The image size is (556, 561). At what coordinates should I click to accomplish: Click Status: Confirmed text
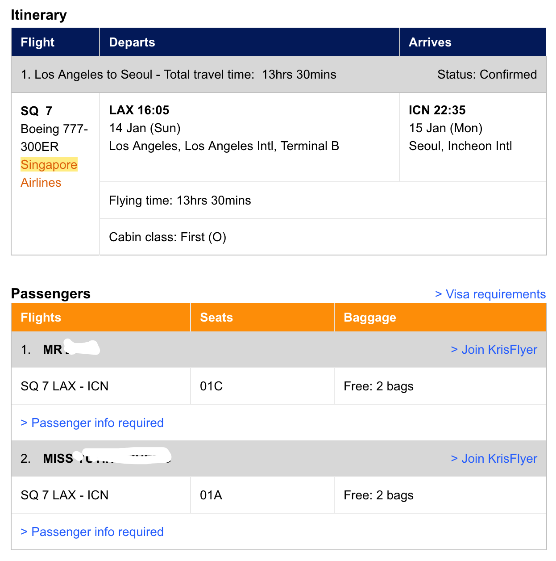[487, 75]
